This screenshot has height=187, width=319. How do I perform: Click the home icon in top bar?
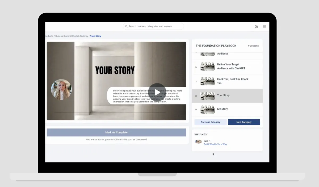(256, 26)
